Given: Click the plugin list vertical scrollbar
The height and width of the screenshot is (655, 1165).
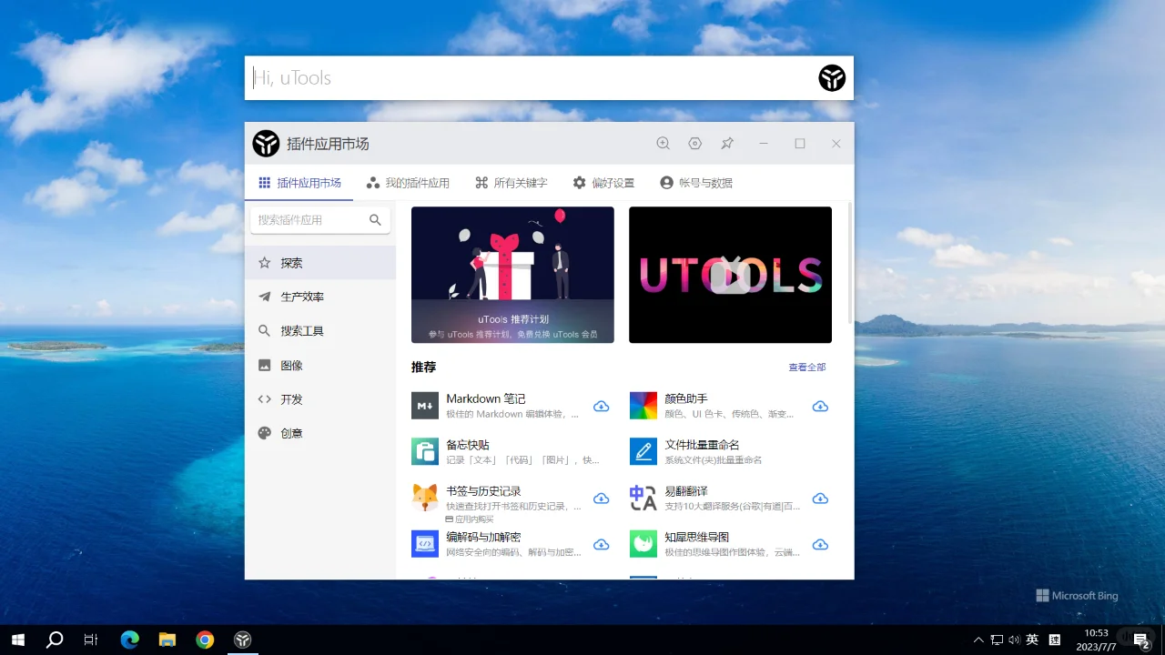Looking at the screenshot, I should [850, 264].
